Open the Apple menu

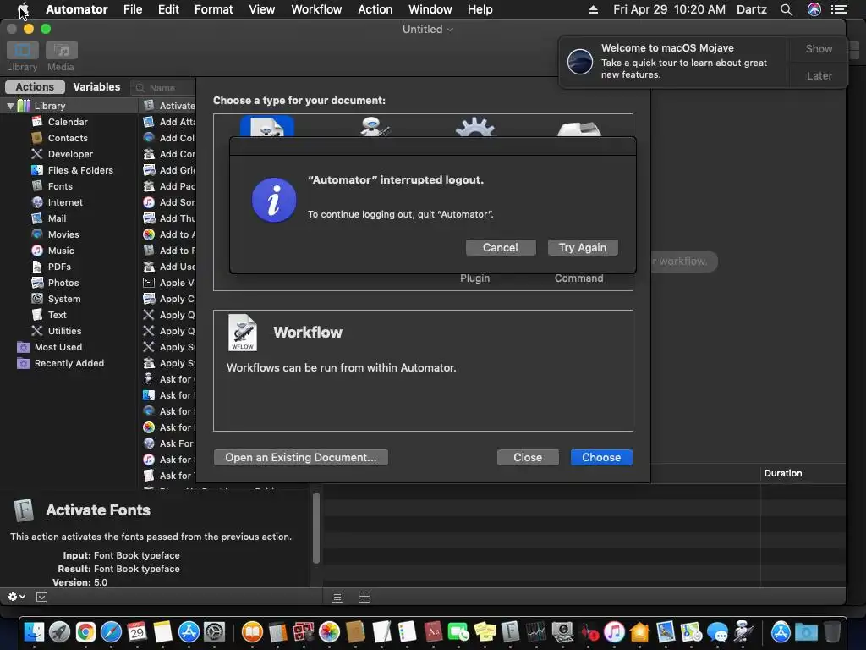click(23, 9)
